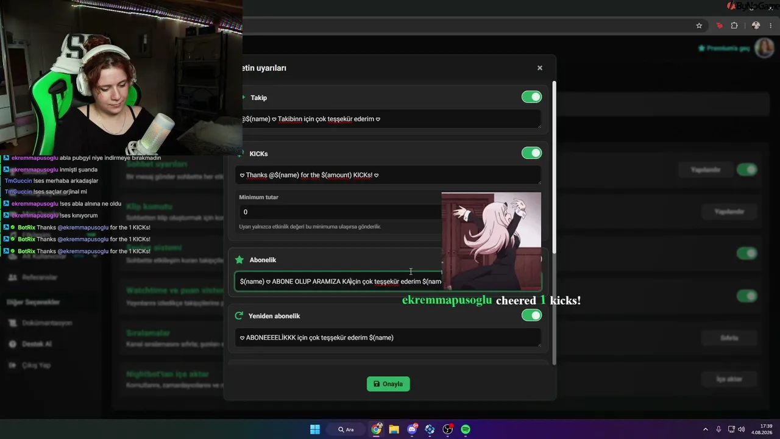Click the Premium'a geç link
Viewport: 780px width, 439px height.
tap(724, 48)
